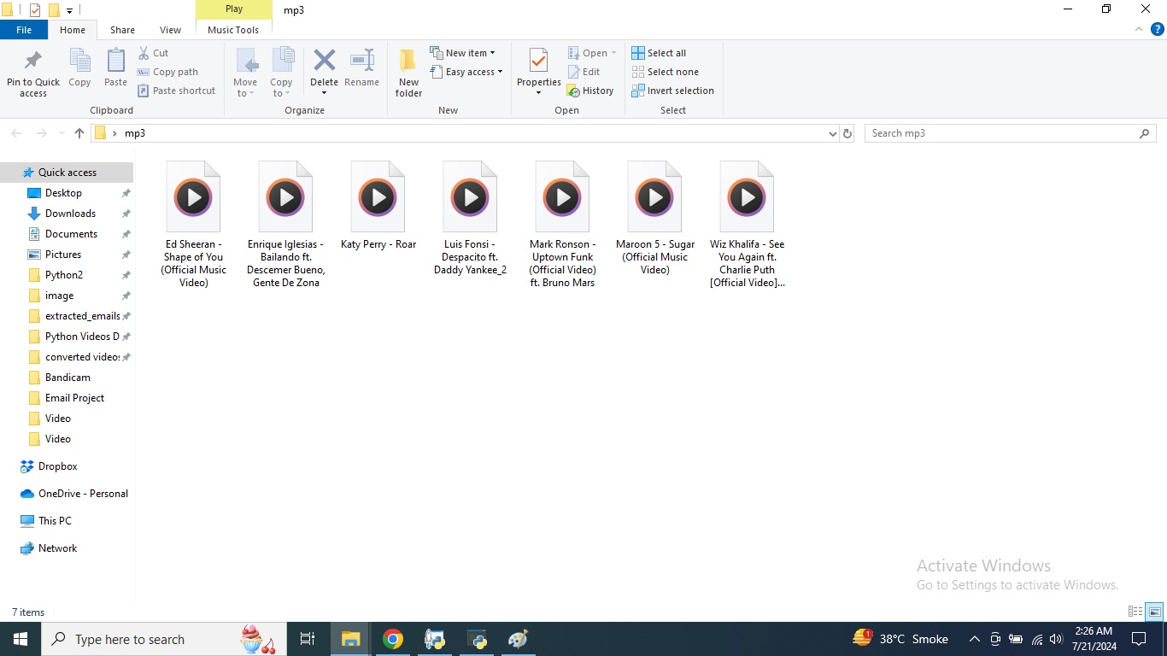Click the mp3 address bar path
This screenshot has height=656, width=1167.
click(x=135, y=133)
